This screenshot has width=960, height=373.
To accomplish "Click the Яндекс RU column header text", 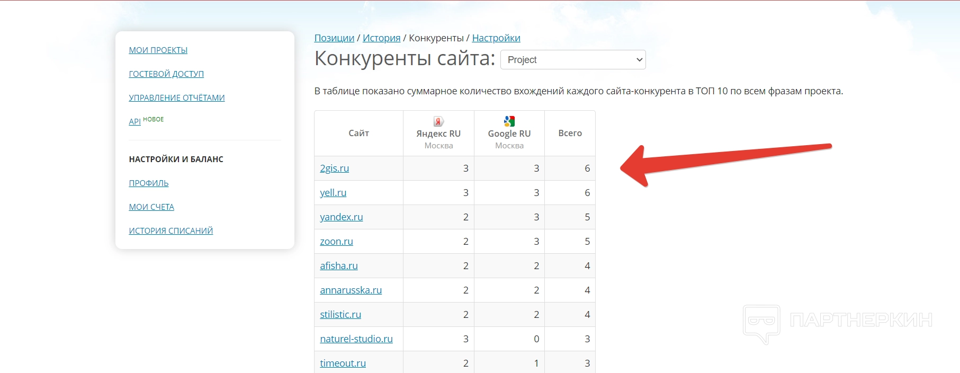I will coord(438,134).
